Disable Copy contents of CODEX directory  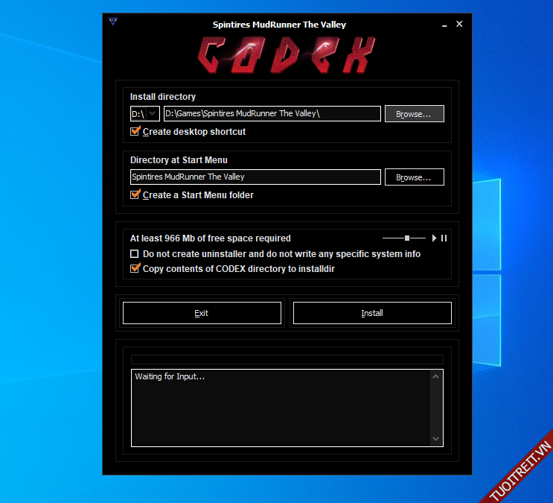(135, 268)
